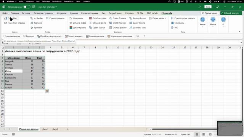Open Устройства in macOS menu bar
This screenshot has height=137, width=244.
point(57,2)
